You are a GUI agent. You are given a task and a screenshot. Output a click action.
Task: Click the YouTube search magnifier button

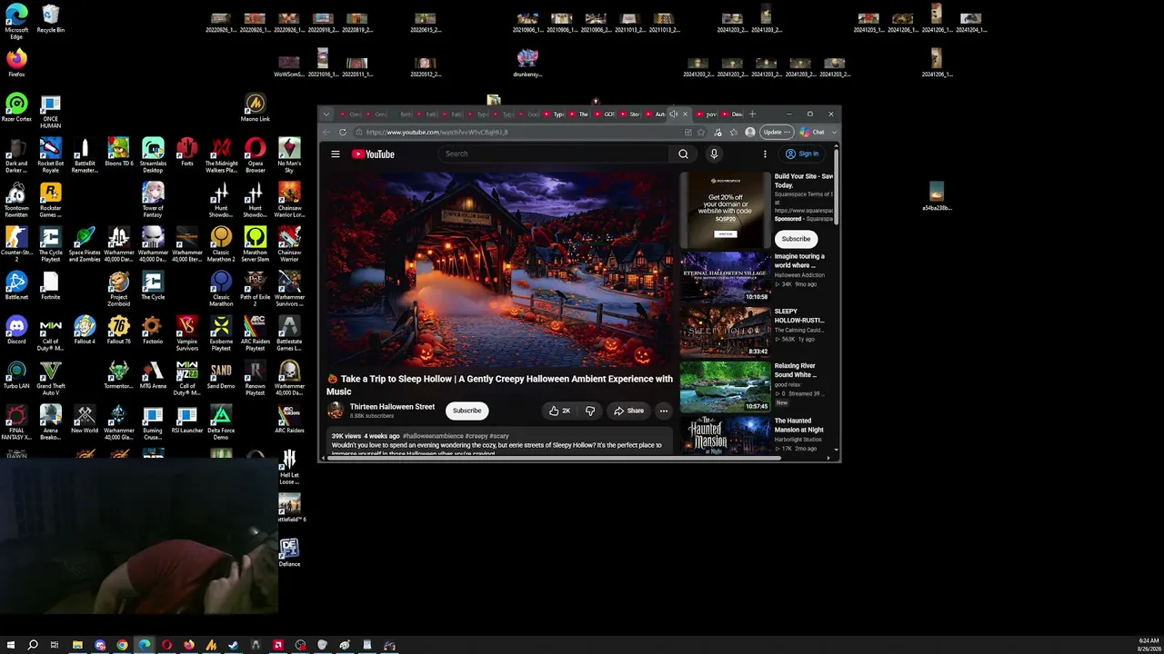[x=683, y=154]
